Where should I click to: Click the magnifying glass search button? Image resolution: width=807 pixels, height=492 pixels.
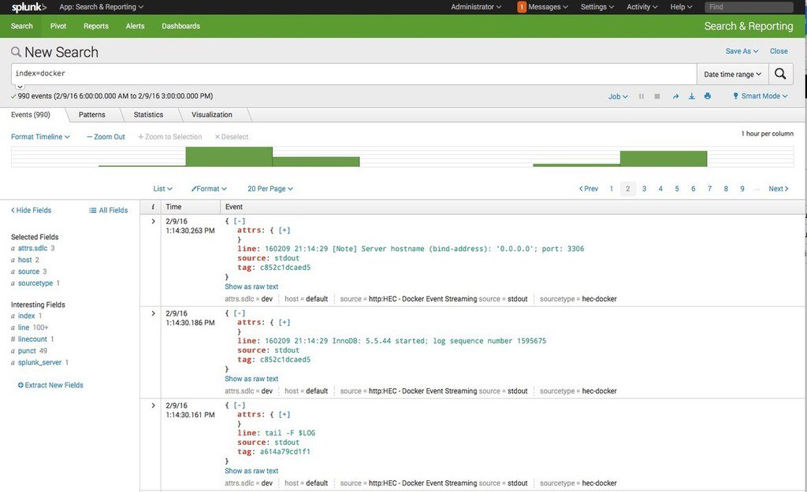[x=780, y=74]
